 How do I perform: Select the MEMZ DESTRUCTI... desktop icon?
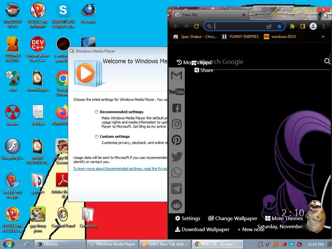38,151
